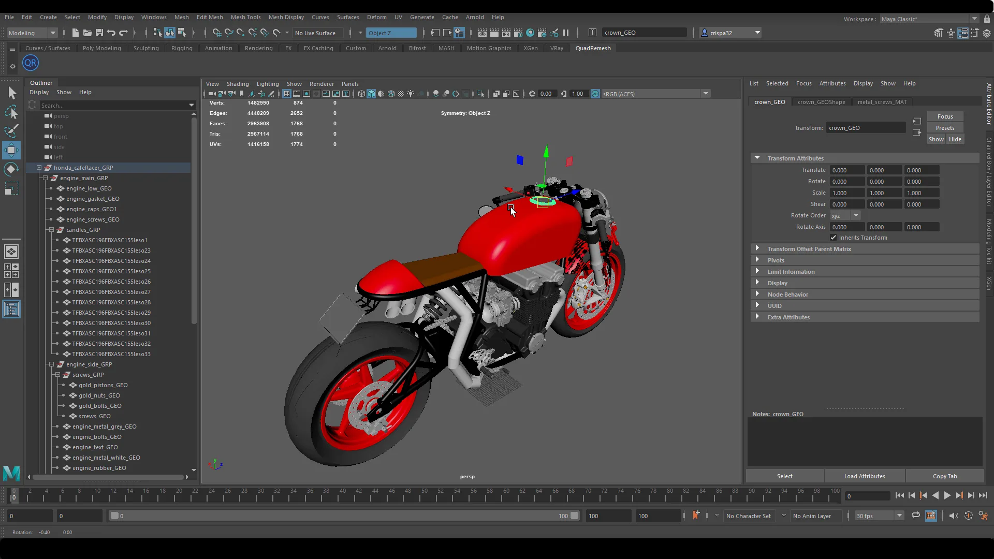Activate Snap to Grid magnet icon

click(217, 33)
